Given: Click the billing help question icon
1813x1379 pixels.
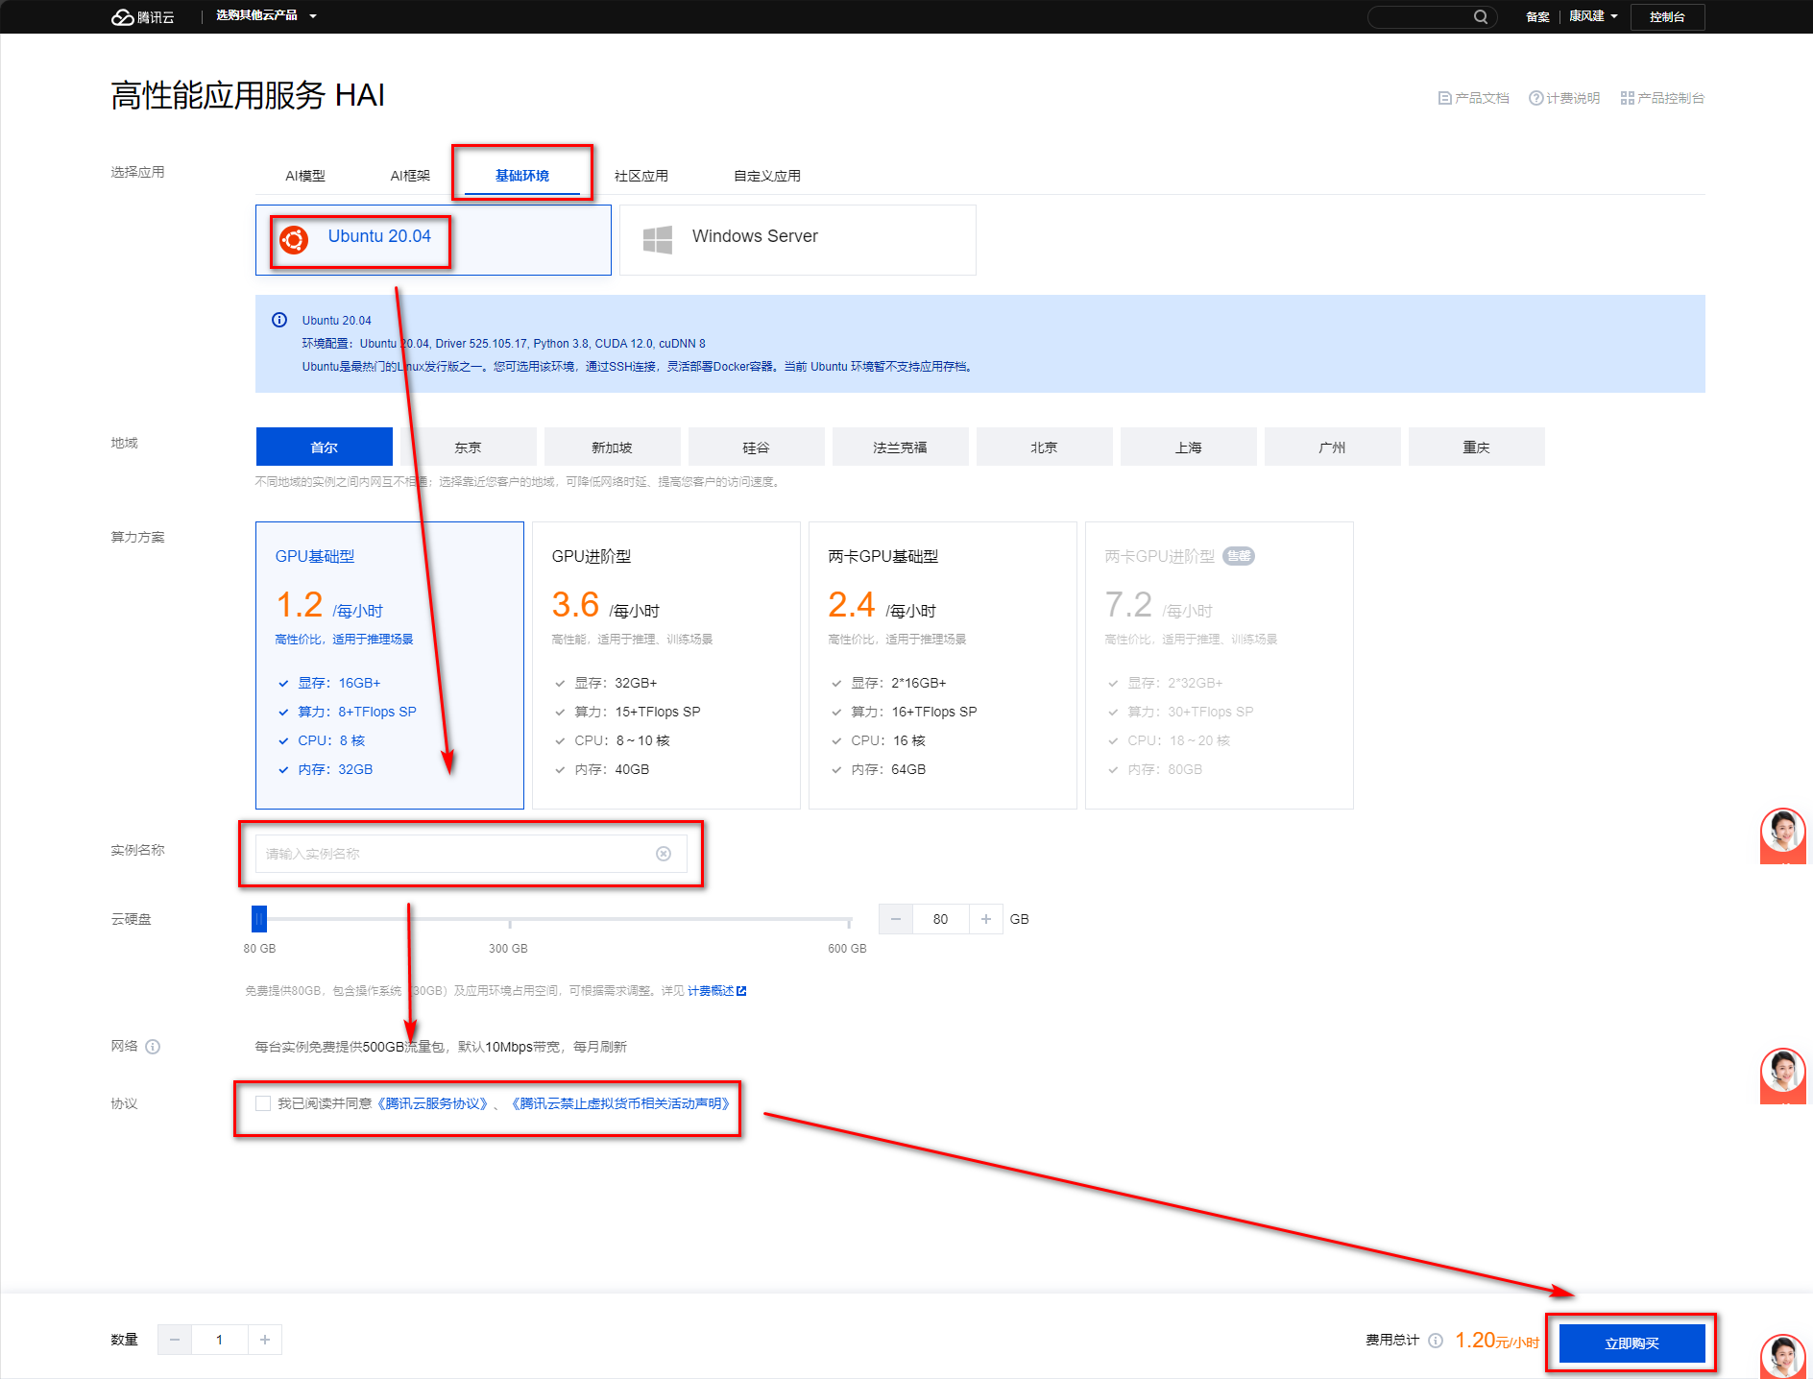Looking at the screenshot, I should tap(1535, 98).
